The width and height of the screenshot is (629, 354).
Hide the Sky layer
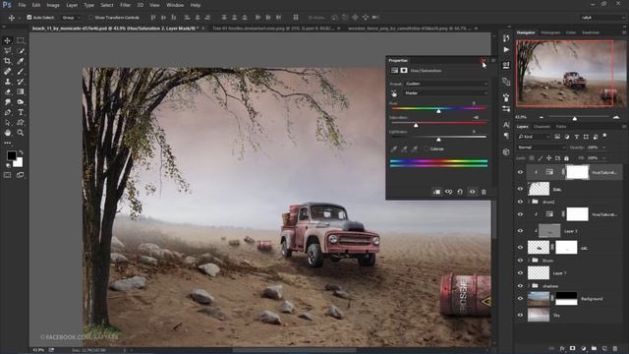(x=520, y=316)
